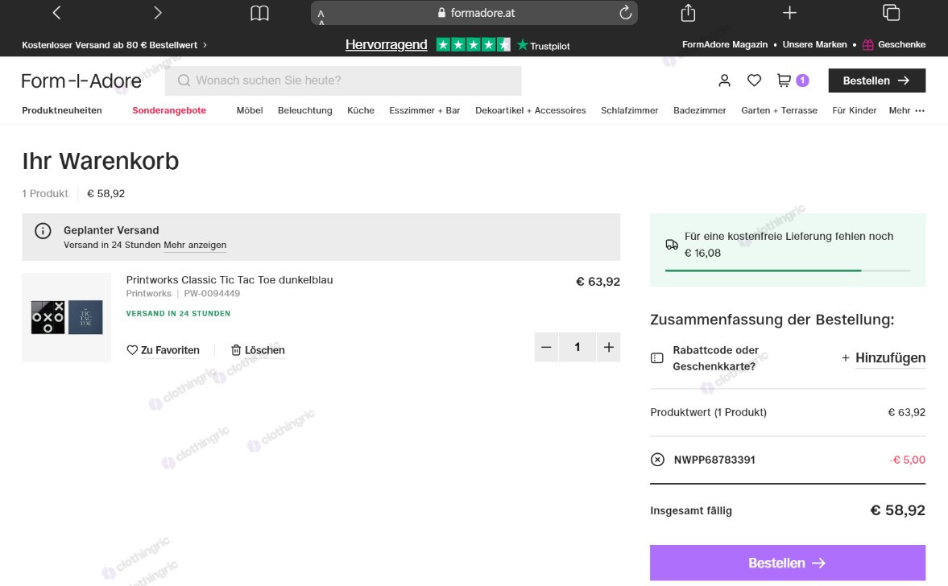This screenshot has height=586, width=948.
Task: Click the product price € 63,92 in item row
Action: coord(598,282)
